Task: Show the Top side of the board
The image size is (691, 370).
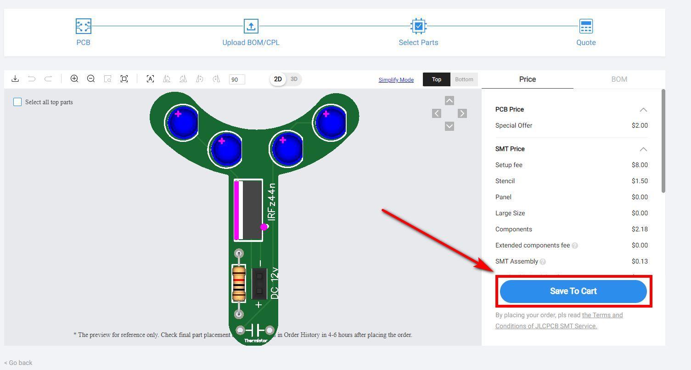Action: 437,79
